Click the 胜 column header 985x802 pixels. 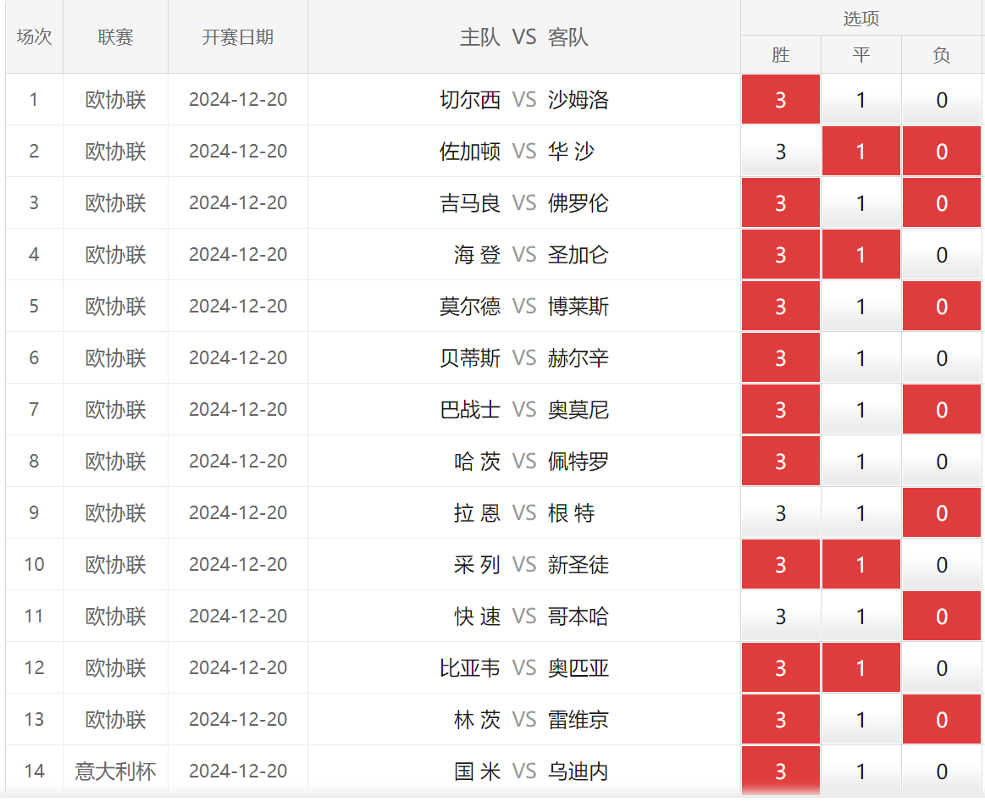pyautogui.click(x=780, y=55)
